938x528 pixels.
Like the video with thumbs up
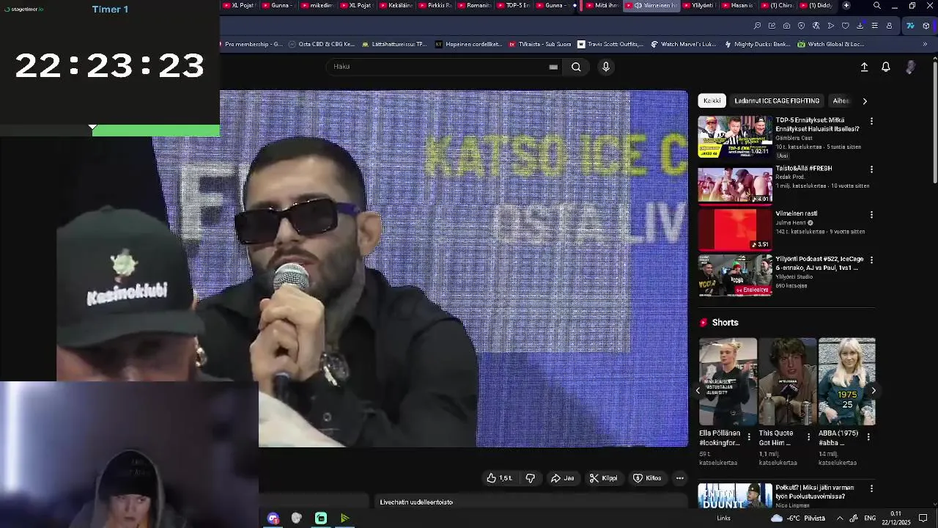(500, 478)
